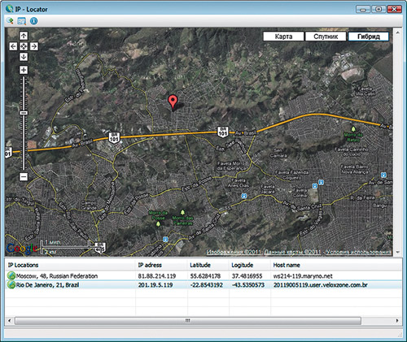This screenshot has width=407, height=342.
Task: Pan the map left with arrow
Action: (13, 46)
